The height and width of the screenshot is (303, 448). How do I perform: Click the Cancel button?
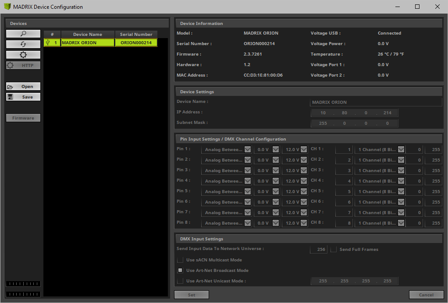(x=426, y=295)
